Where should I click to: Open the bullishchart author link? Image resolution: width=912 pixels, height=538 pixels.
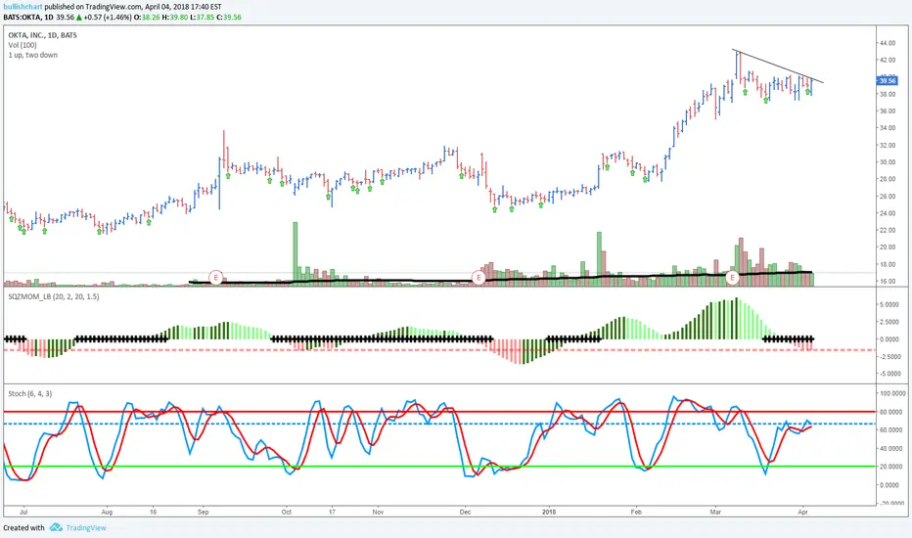(x=23, y=7)
